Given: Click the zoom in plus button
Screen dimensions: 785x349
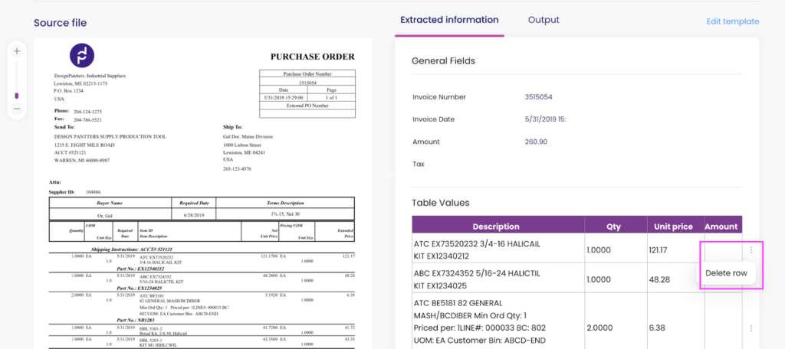Looking at the screenshot, I should 17,51.
